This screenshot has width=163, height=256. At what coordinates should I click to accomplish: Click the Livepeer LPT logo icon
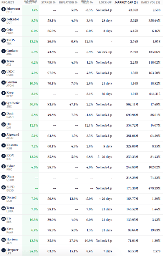point(4,250)
